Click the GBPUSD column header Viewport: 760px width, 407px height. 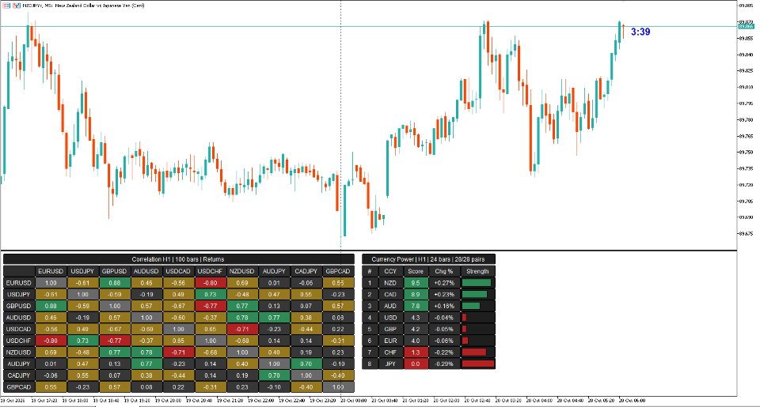pyautogui.click(x=114, y=271)
